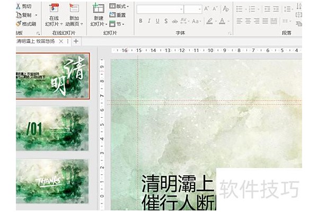318x212 pixels.
Task: Justify the text
Action: click(x=266, y=21)
